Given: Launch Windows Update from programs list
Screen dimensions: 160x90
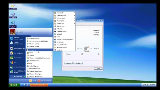Looking at the screenshot, I should [x=39, y=46].
